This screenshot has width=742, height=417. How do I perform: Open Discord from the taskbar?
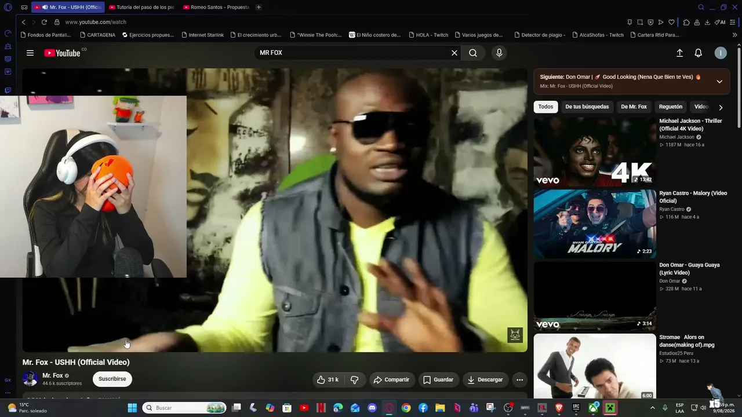372,408
